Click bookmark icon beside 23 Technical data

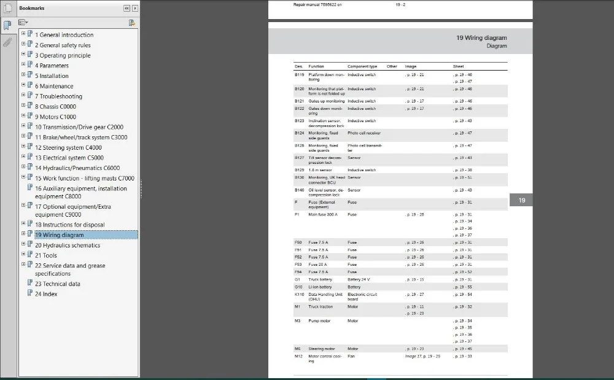(29, 283)
